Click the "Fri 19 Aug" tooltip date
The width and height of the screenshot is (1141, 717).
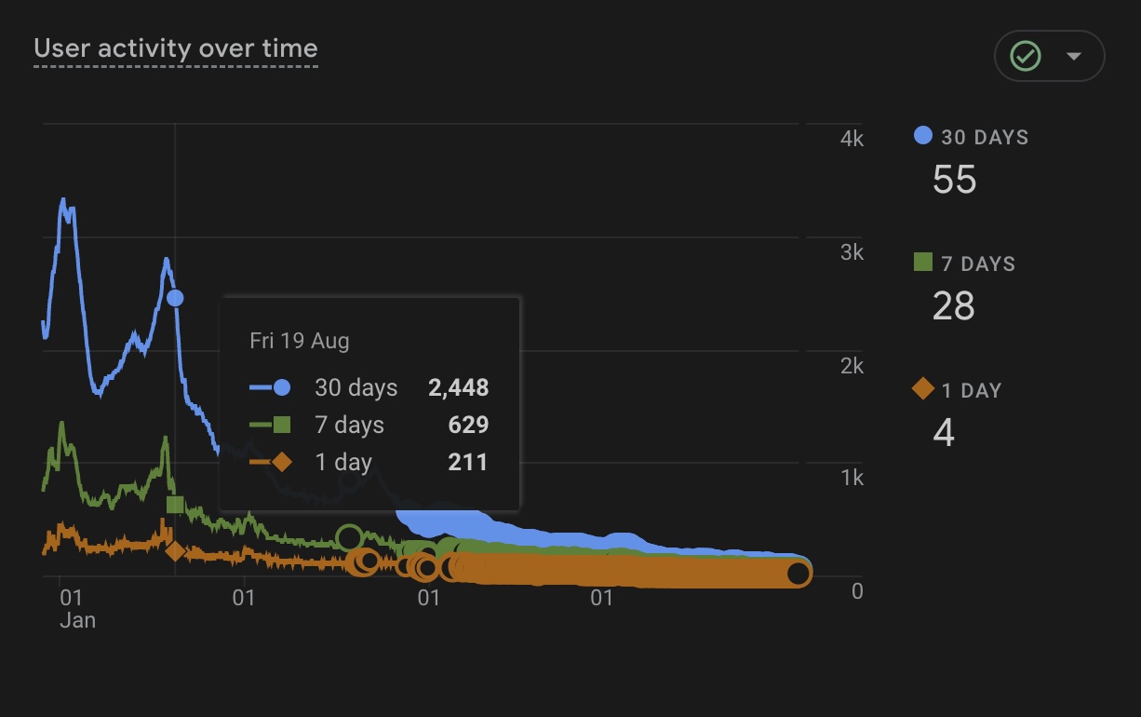300,341
